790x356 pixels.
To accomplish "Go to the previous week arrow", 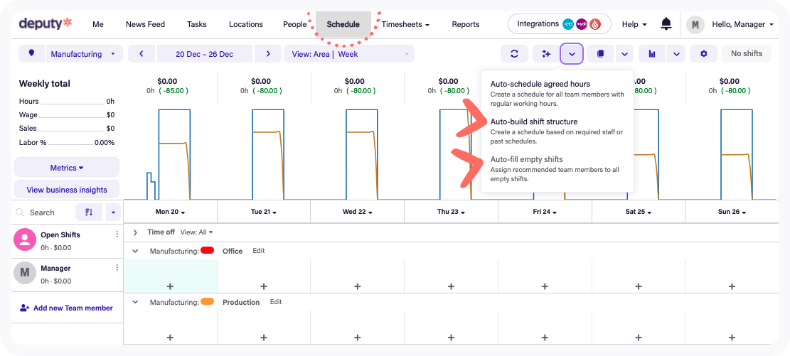I will pyautogui.click(x=142, y=54).
